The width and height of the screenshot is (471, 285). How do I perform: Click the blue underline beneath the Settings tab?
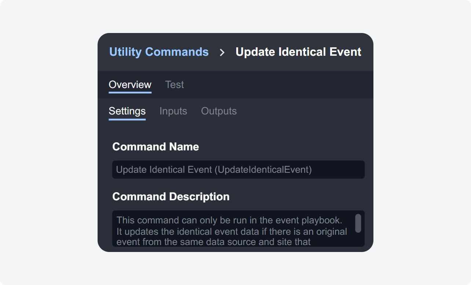click(127, 119)
